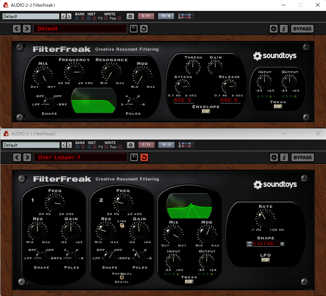Image resolution: width=326 pixels, height=296 pixels.
Task: Toggle M/S button in FilterFreak2
Action: (x=166, y=145)
